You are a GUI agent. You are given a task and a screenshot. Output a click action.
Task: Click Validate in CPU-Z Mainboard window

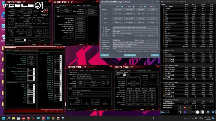tap(95, 109)
